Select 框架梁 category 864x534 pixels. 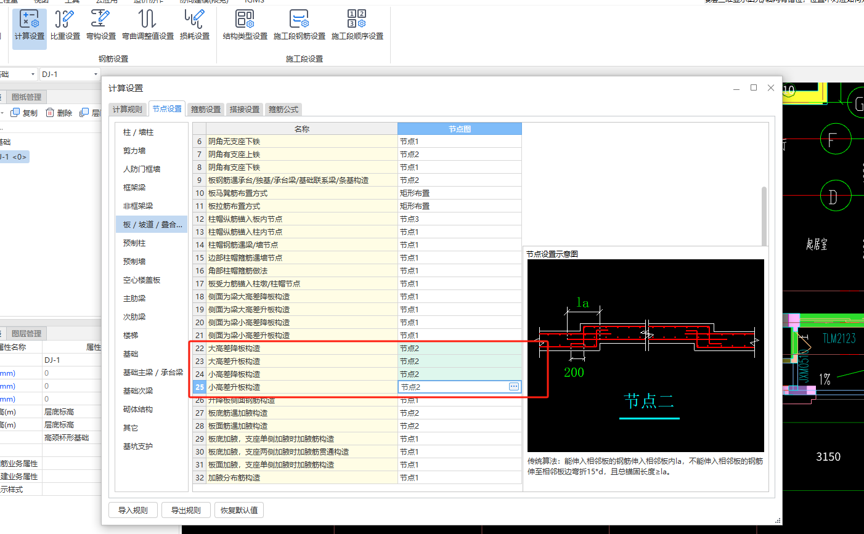click(151, 187)
